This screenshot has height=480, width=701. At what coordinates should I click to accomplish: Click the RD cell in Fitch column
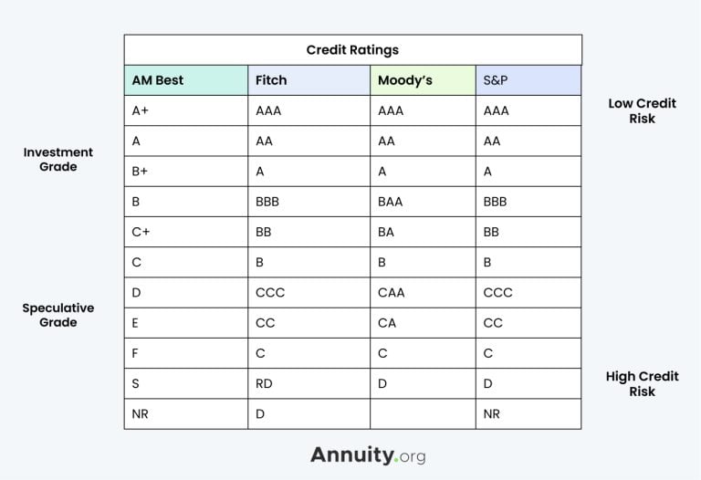[x=264, y=383]
